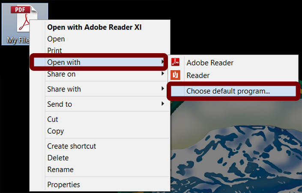Click the Adobe Reader icon in submenu
The height and width of the screenshot is (193, 302).
coord(175,63)
